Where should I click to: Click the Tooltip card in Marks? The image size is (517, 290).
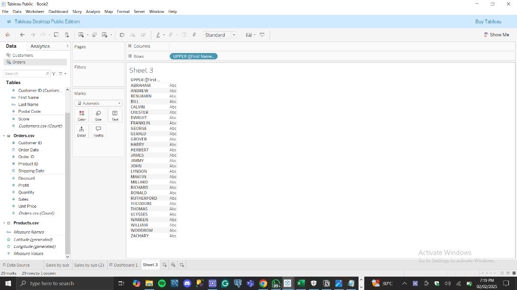pyautogui.click(x=98, y=131)
